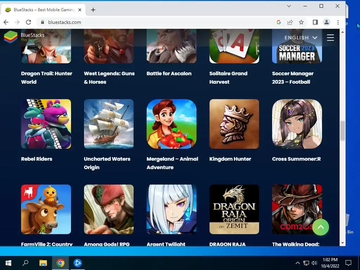Open the tab search chevron in title bar
360x270 pixels.
click(x=289, y=6)
